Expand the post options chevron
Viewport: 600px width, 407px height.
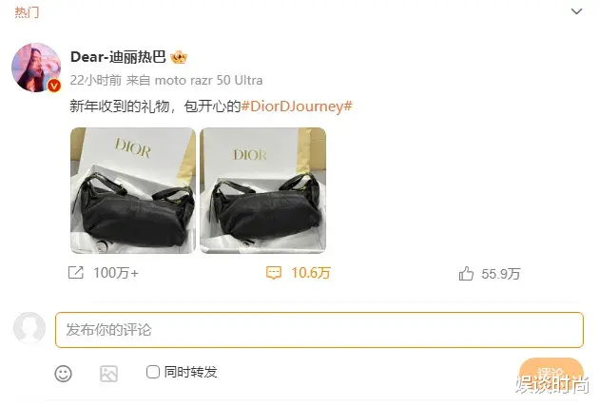click(x=576, y=11)
